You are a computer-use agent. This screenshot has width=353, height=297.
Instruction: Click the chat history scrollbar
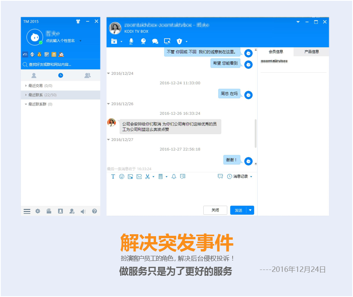256,133
